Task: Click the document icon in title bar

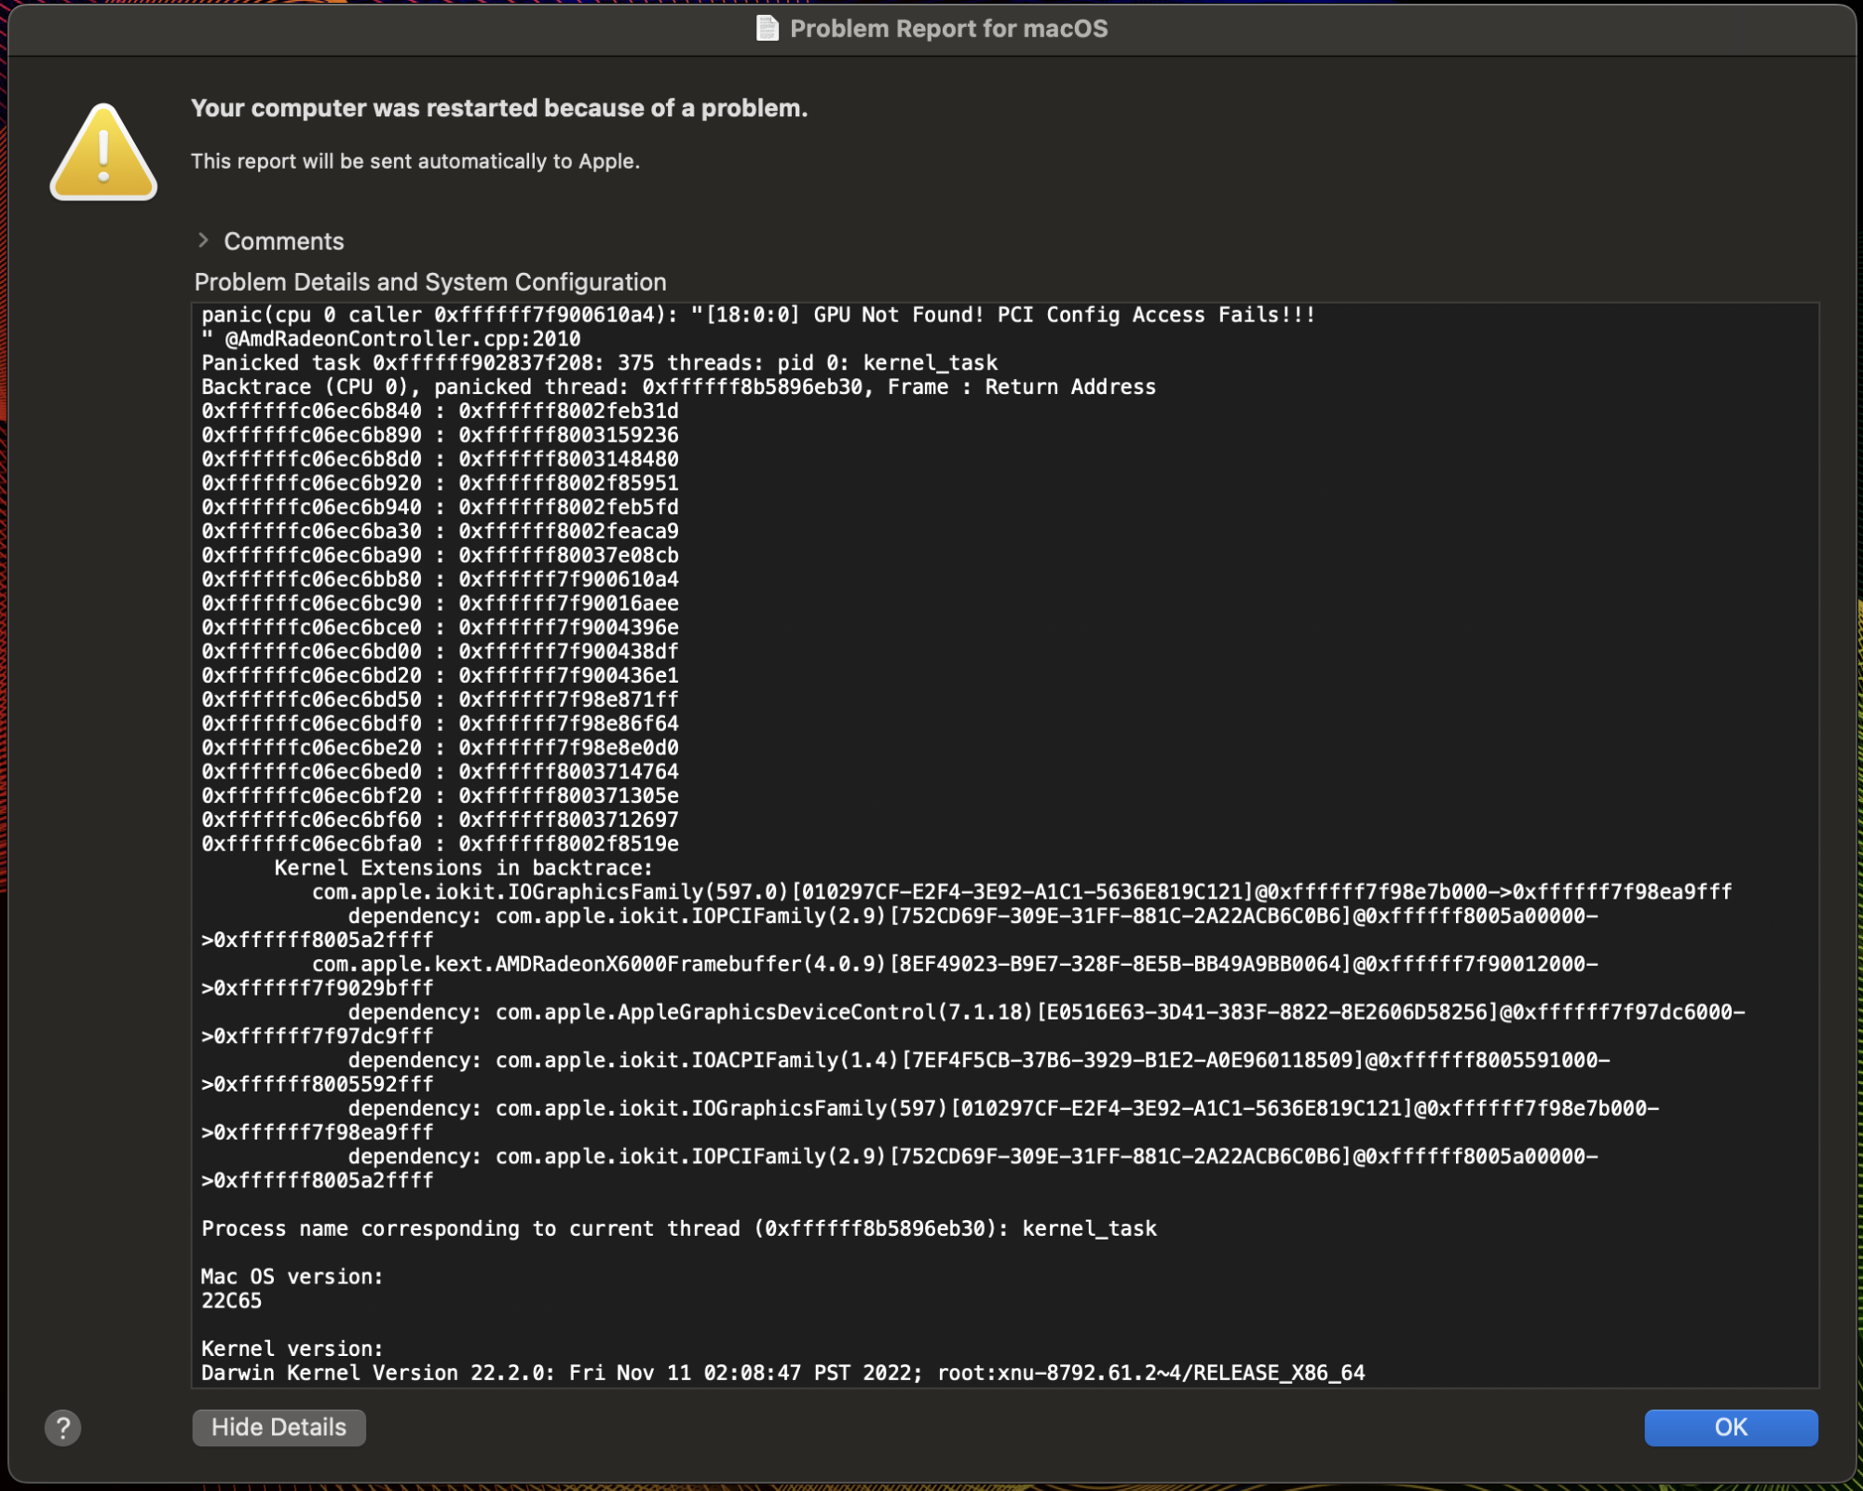Action: click(x=767, y=29)
